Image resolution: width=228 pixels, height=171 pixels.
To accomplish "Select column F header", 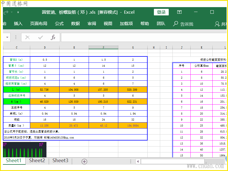I will (103, 47).
